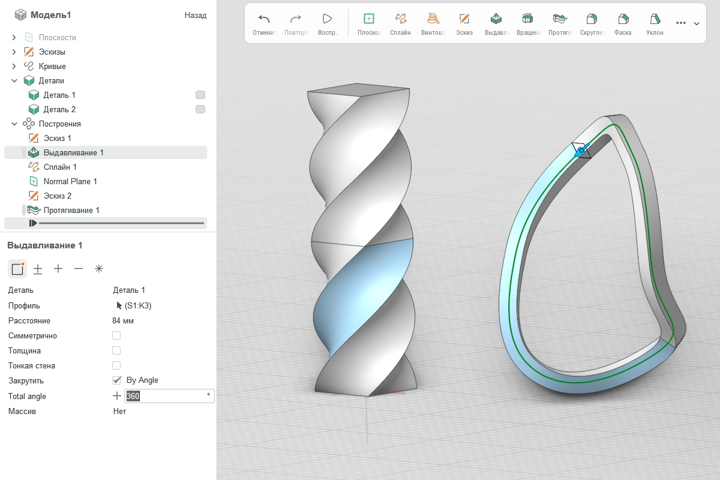Select the Chamfer (Фаска) tool
720x480 pixels.
pos(623,23)
